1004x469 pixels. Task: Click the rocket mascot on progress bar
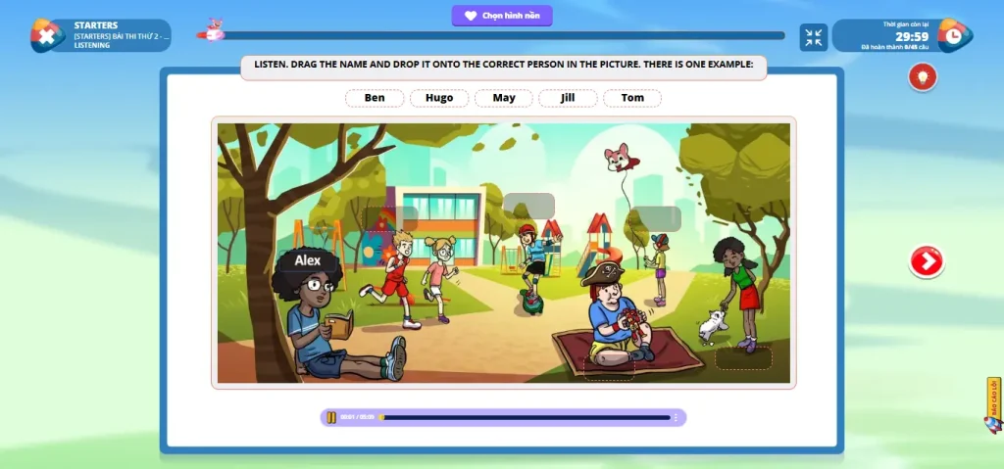point(213,30)
